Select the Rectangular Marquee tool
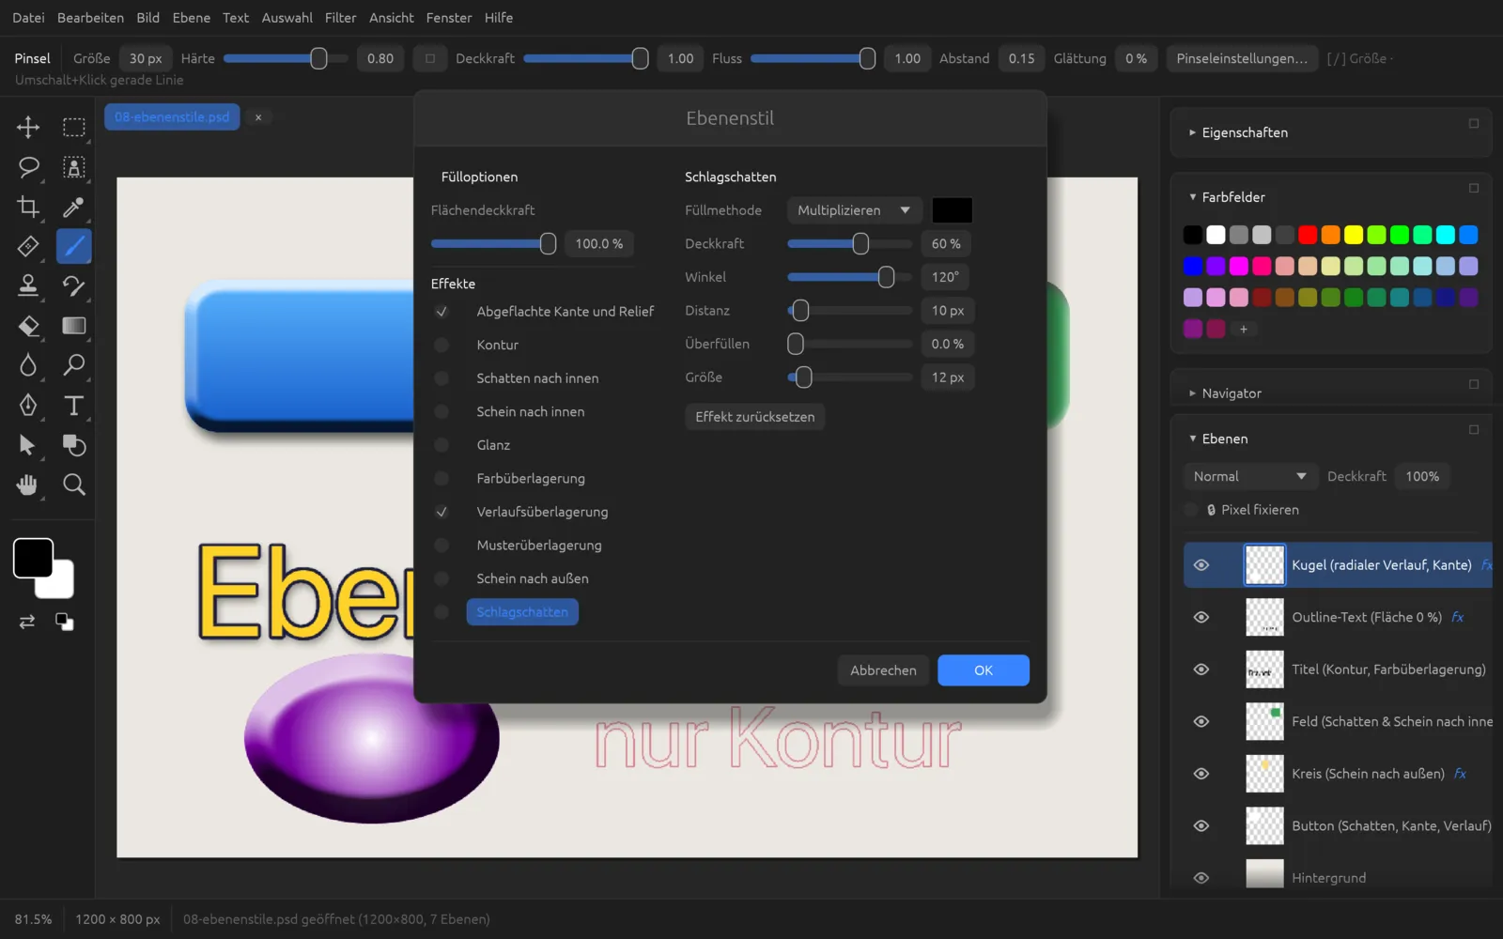Screen dimensions: 1503x939 (74, 127)
